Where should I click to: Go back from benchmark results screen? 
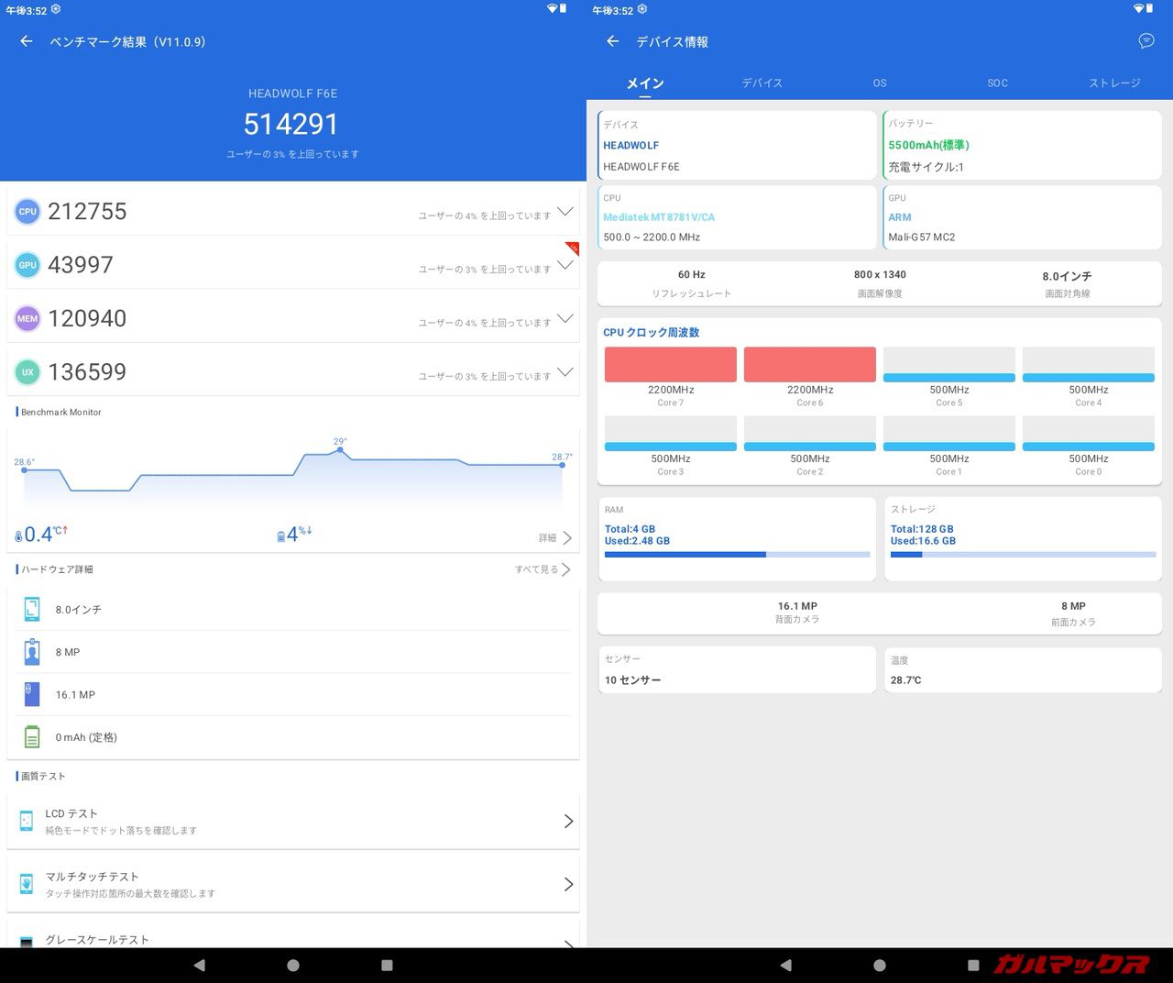click(27, 41)
